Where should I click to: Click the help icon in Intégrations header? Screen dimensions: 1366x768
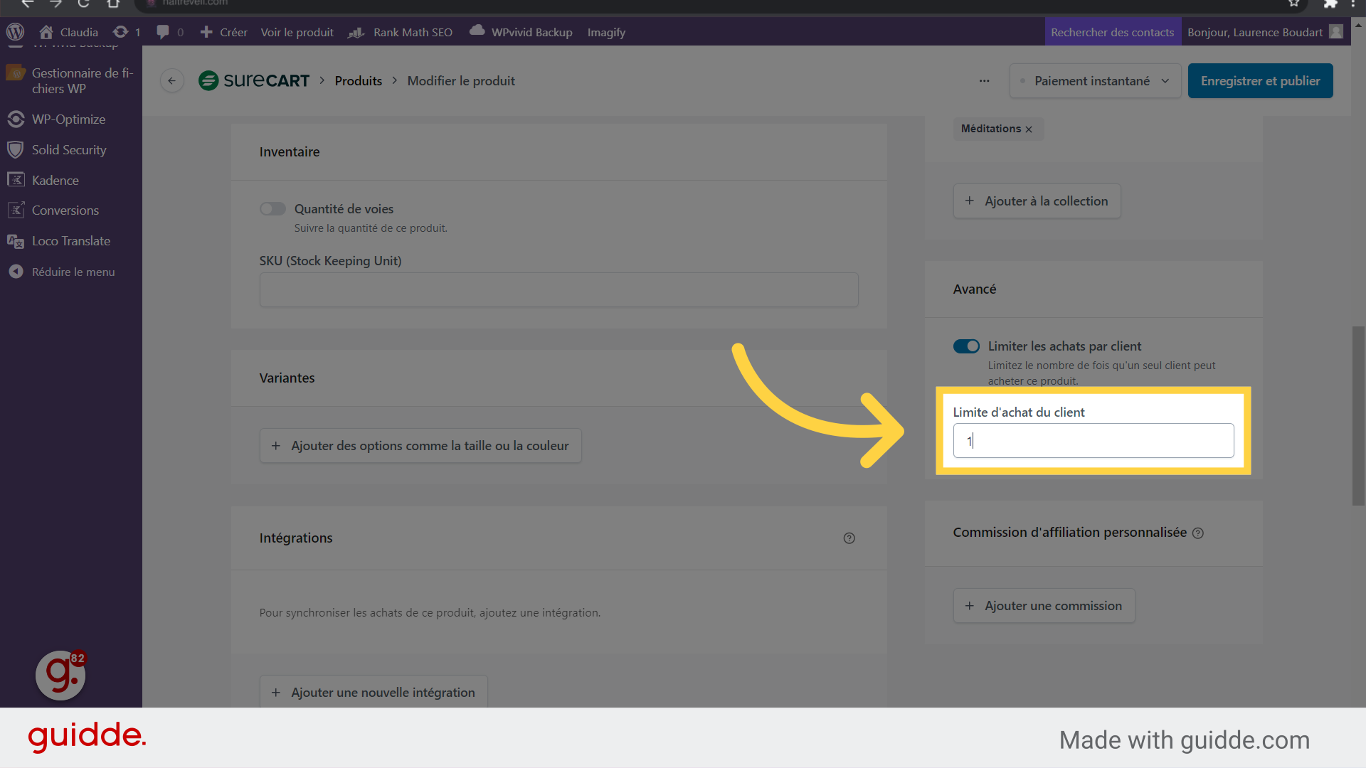(849, 538)
